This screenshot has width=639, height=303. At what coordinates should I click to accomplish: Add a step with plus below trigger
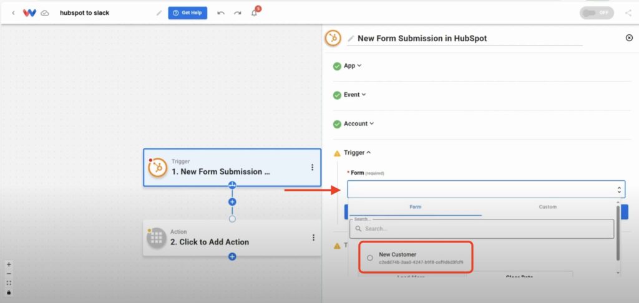pos(232,202)
